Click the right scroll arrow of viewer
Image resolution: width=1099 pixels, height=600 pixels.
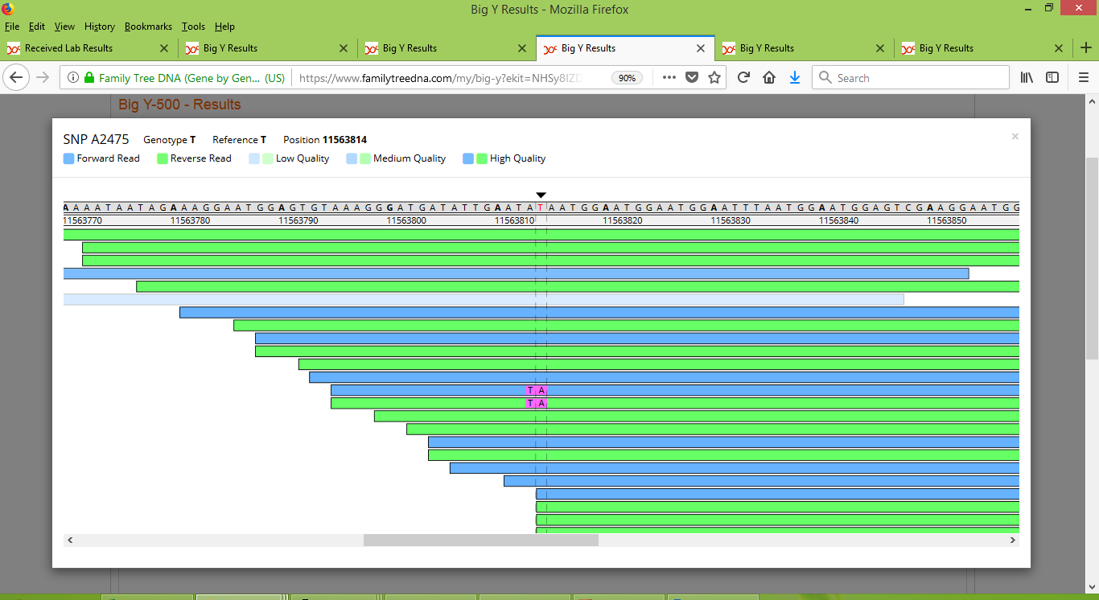click(x=1013, y=540)
